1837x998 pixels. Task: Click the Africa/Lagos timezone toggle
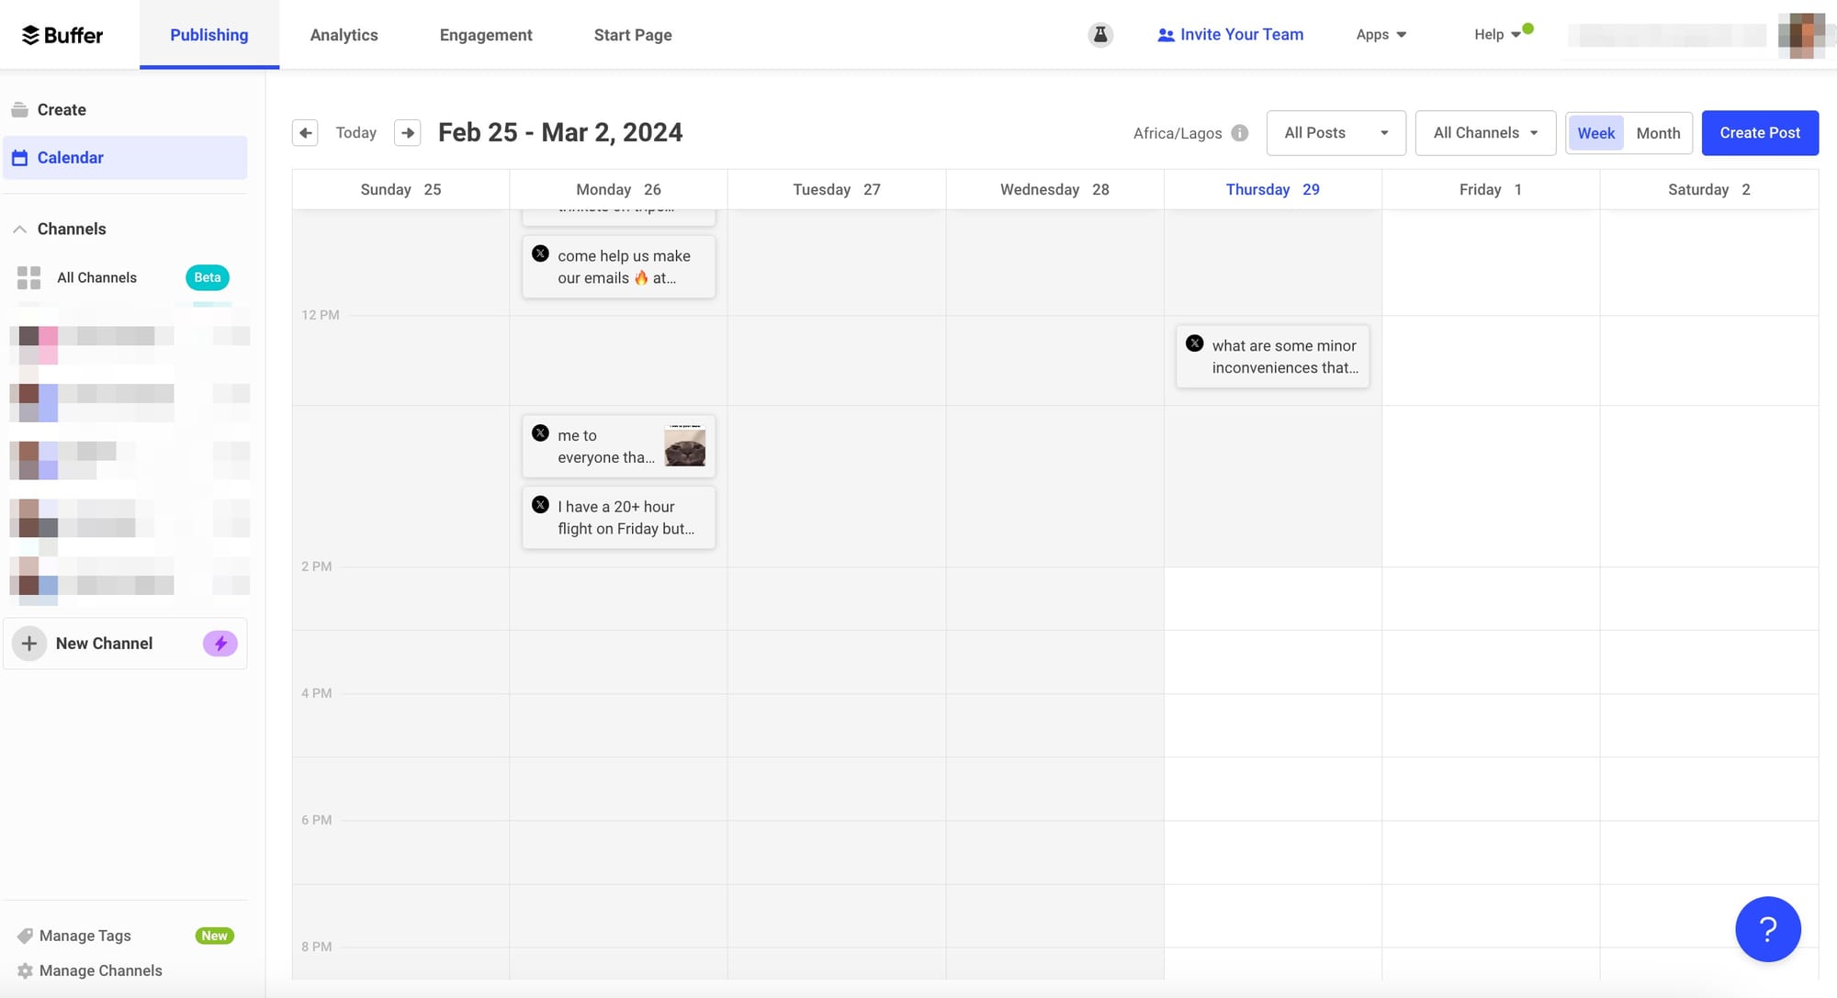click(x=1188, y=133)
